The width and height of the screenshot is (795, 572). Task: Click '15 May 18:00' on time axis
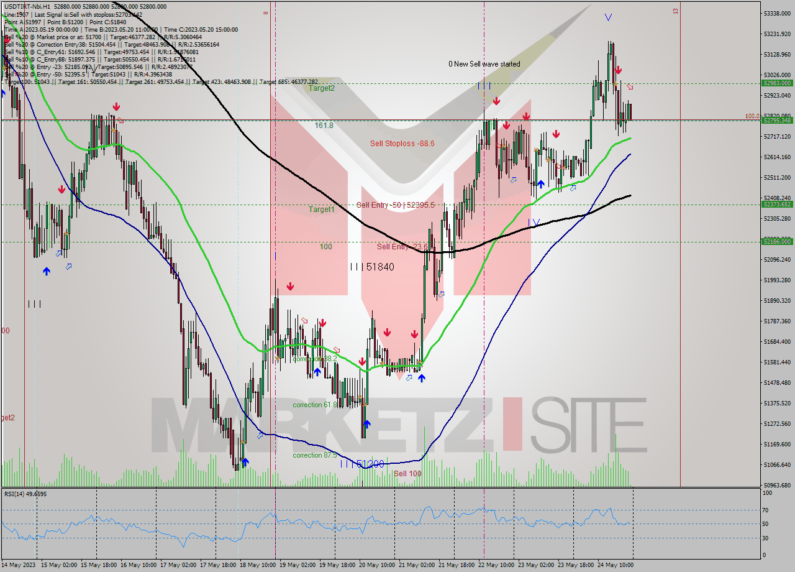pos(98,565)
